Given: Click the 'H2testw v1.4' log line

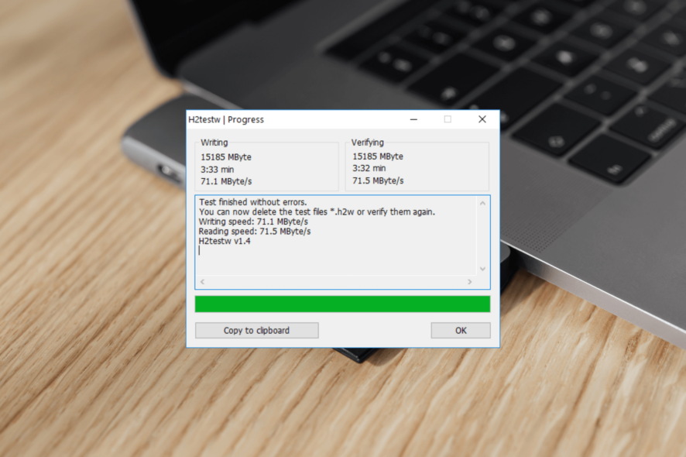Looking at the screenshot, I should coord(225,241).
